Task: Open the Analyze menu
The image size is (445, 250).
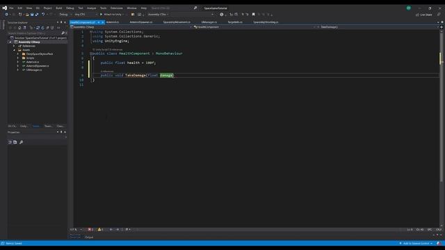Action: [x=91, y=8]
